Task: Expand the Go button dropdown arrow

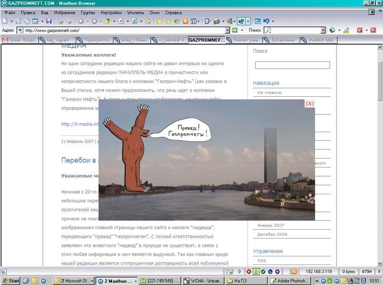Action: (242, 31)
